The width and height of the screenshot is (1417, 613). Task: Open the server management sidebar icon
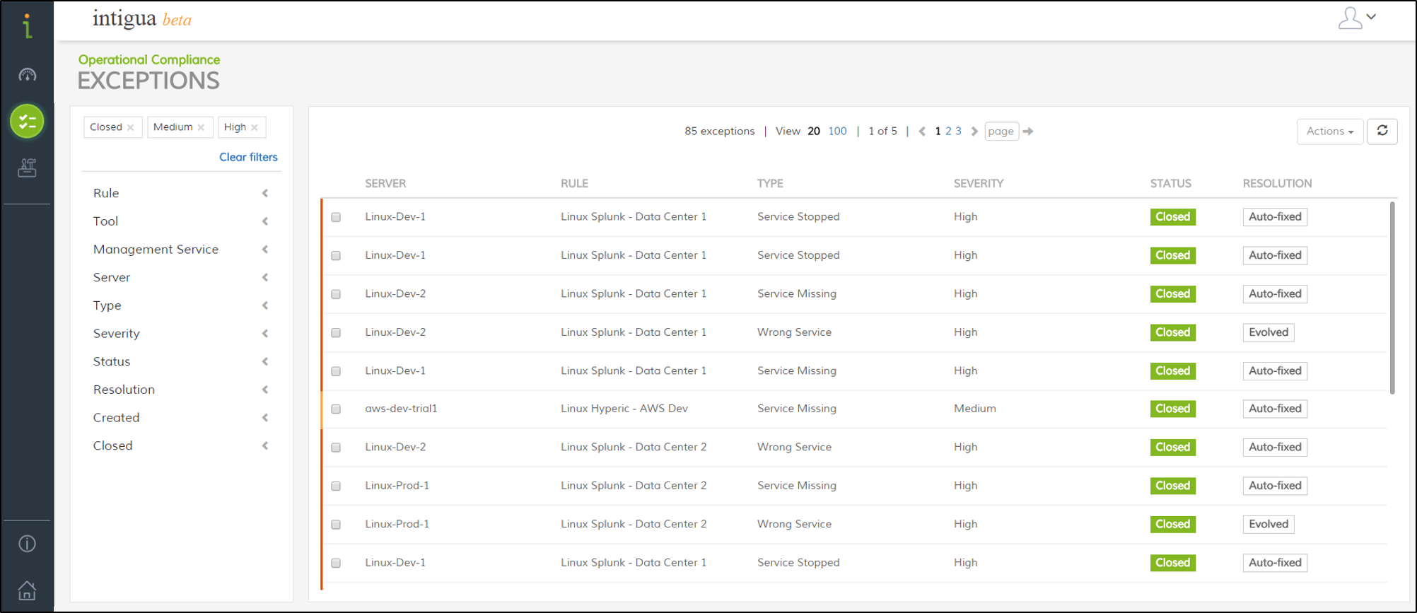coord(27,168)
